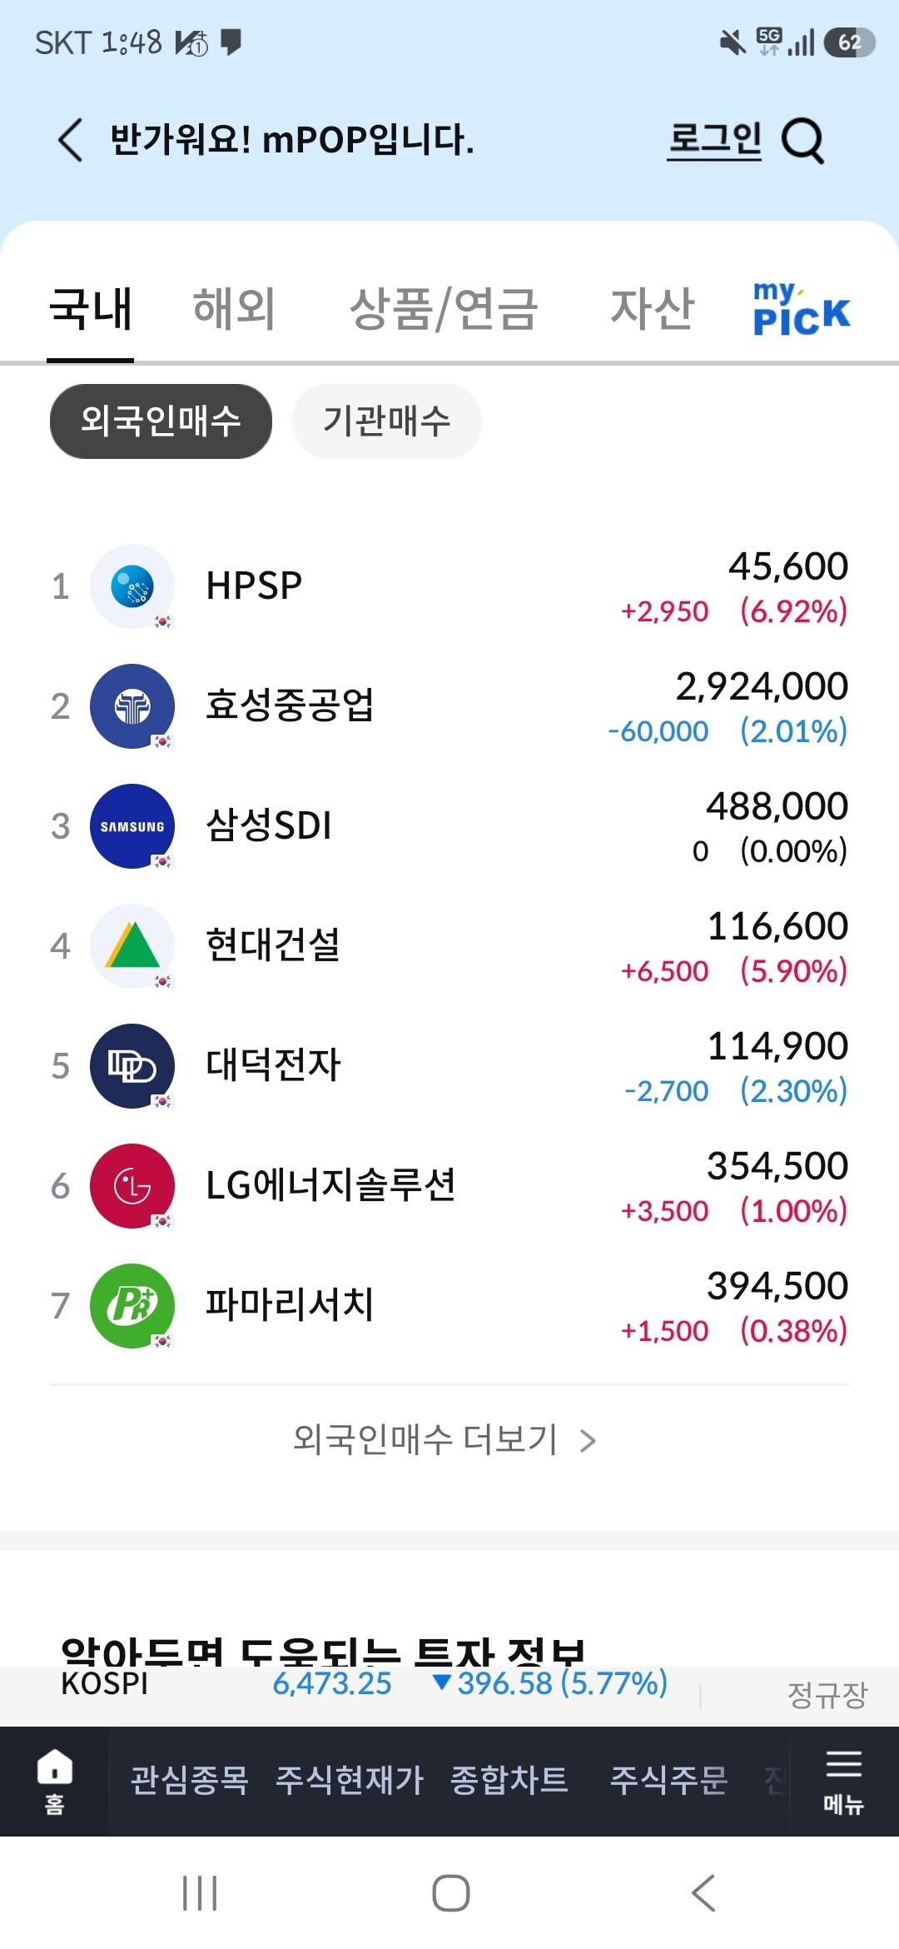Select the 외국인매수 filter chip

pos(161,421)
